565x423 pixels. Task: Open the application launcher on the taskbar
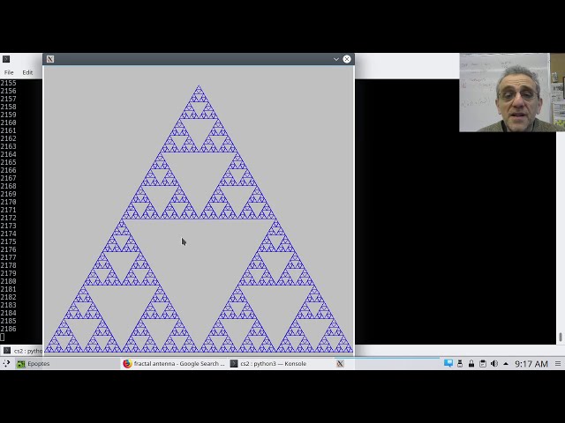(x=6, y=364)
